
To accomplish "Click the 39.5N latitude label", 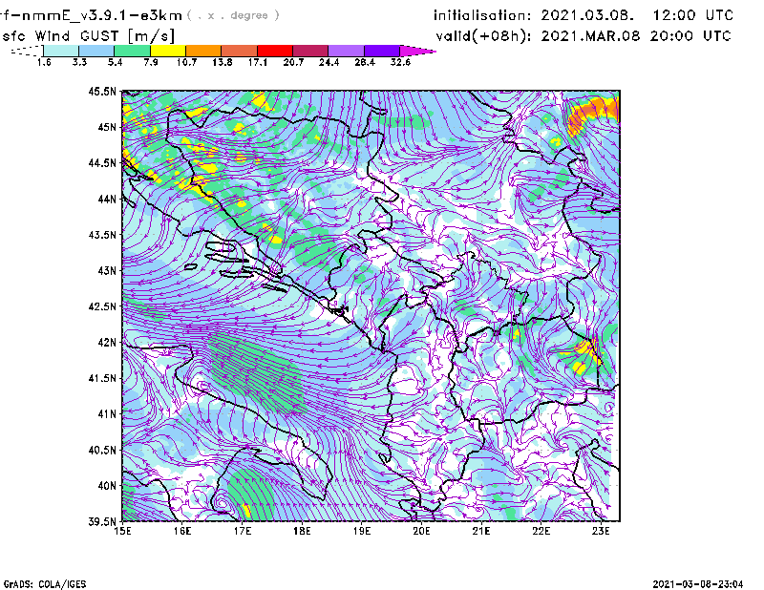I will tap(102, 522).
